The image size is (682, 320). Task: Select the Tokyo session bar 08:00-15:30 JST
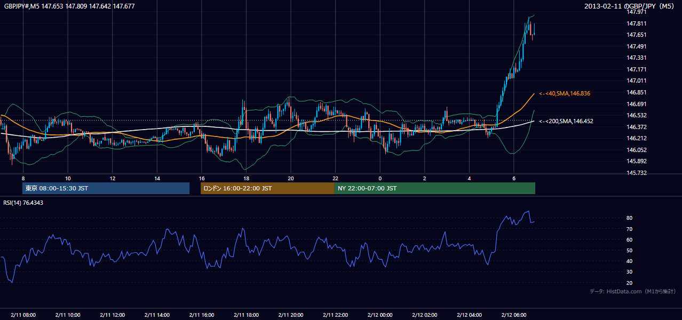pos(106,188)
